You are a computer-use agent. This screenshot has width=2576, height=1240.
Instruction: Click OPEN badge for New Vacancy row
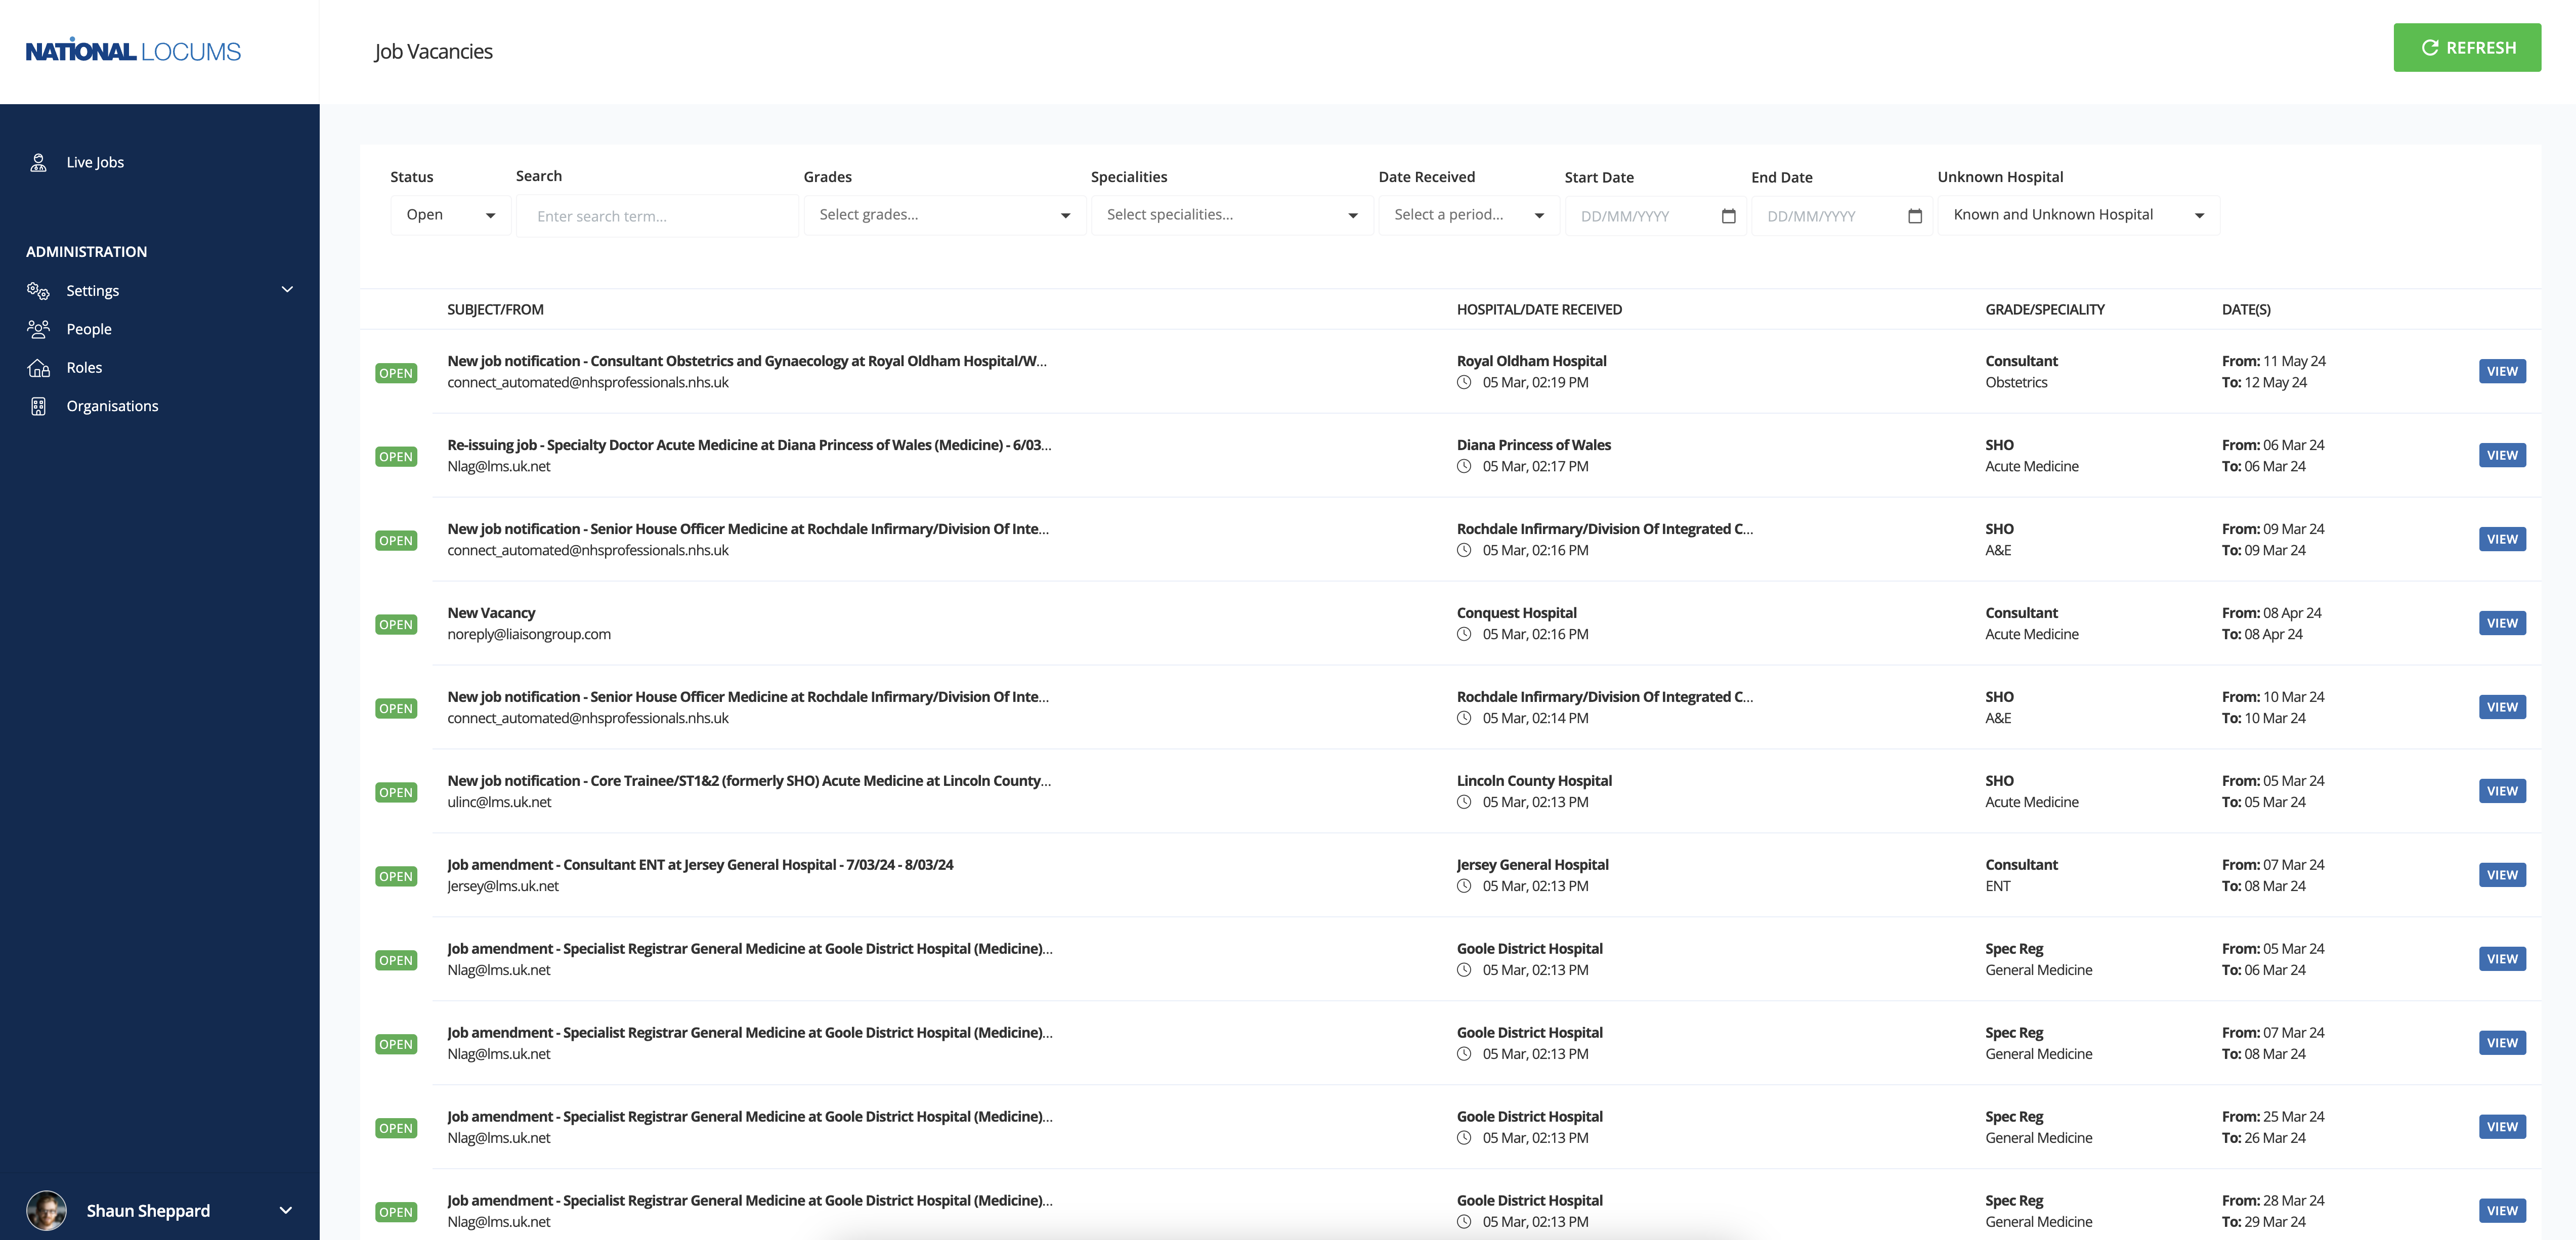click(396, 625)
